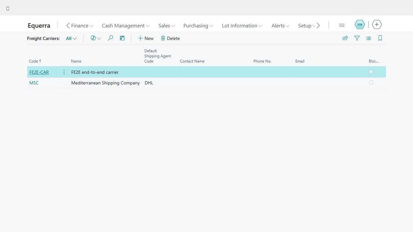
Task: Click the empty Contact Name cell of MSC
Action: [x=215, y=83]
